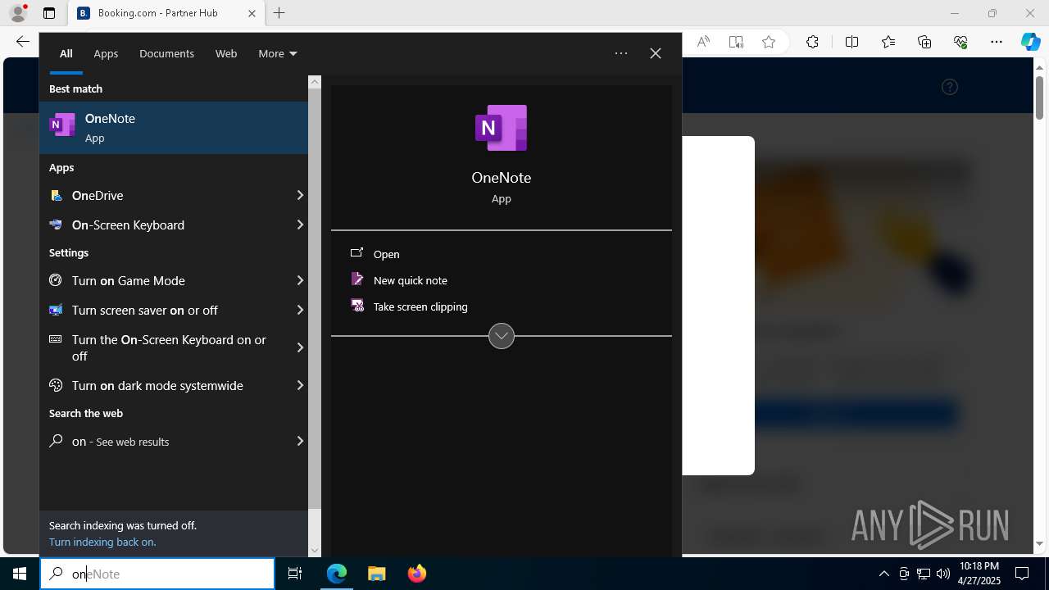
Task: Click the screen saver setting icon
Action: [x=56, y=310]
